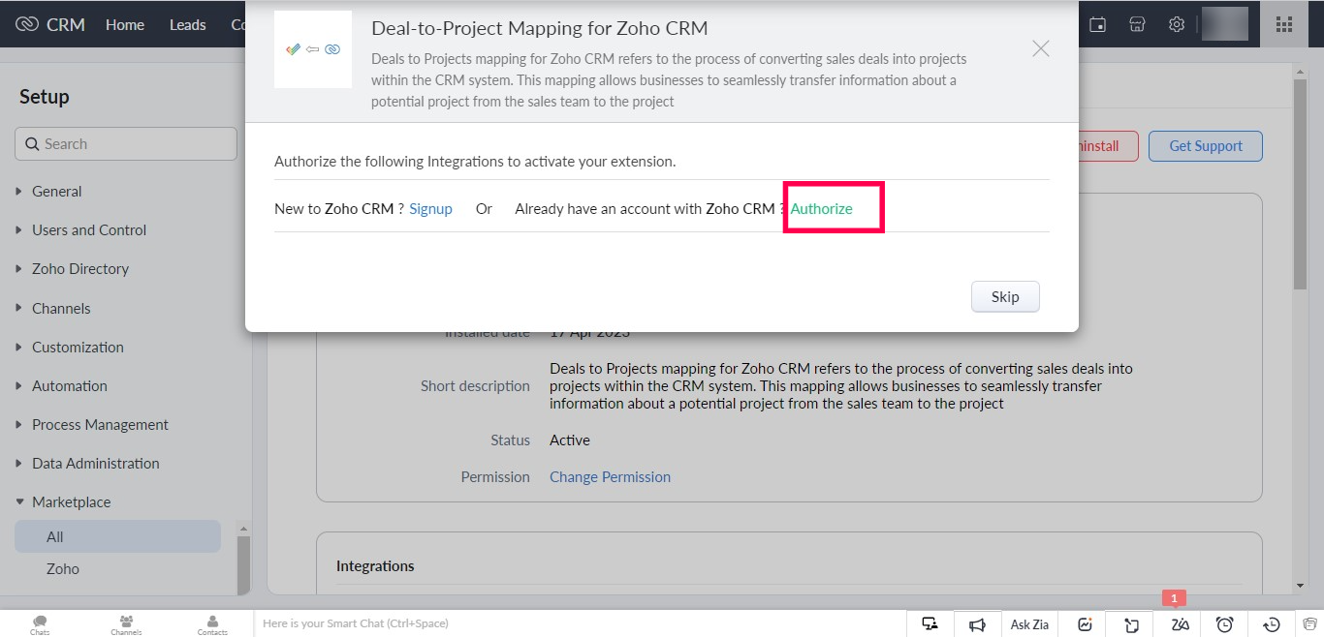This screenshot has height=637, width=1324.
Task: Click the Authorize link
Action: pos(822,209)
